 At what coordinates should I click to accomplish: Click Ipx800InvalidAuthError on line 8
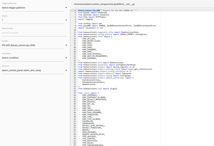tap(145, 26)
